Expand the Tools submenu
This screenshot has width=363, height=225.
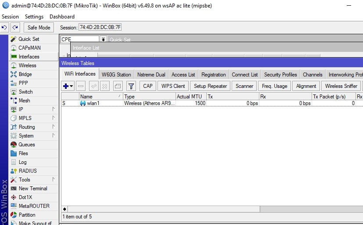click(x=54, y=179)
